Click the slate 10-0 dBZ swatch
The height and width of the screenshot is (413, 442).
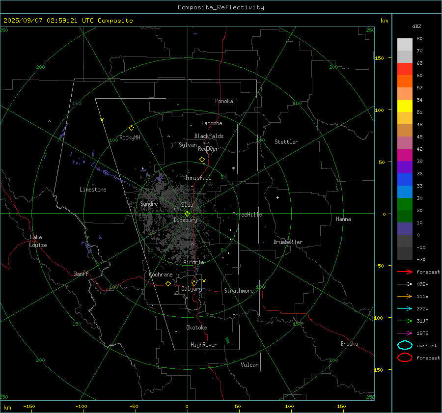405,229
